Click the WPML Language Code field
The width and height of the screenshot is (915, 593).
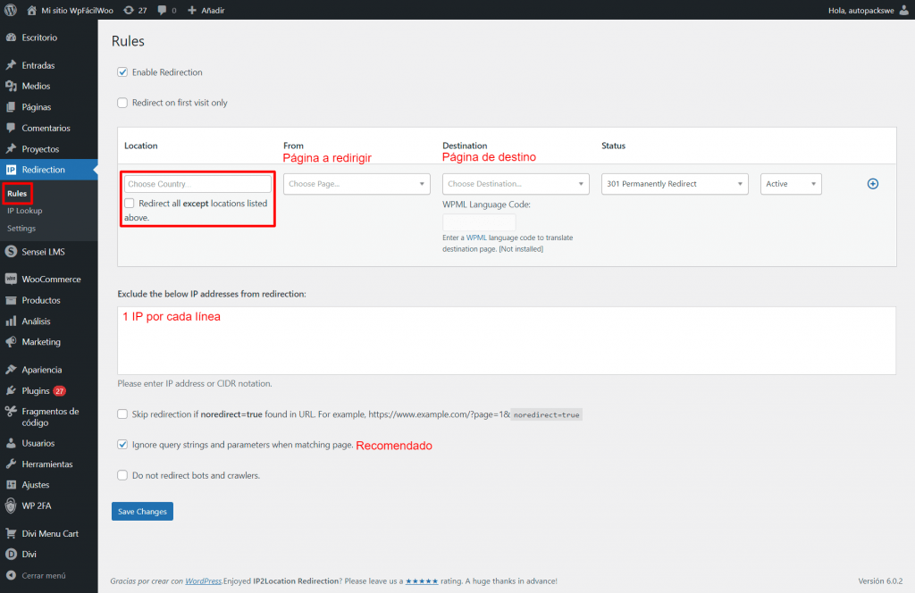click(479, 222)
